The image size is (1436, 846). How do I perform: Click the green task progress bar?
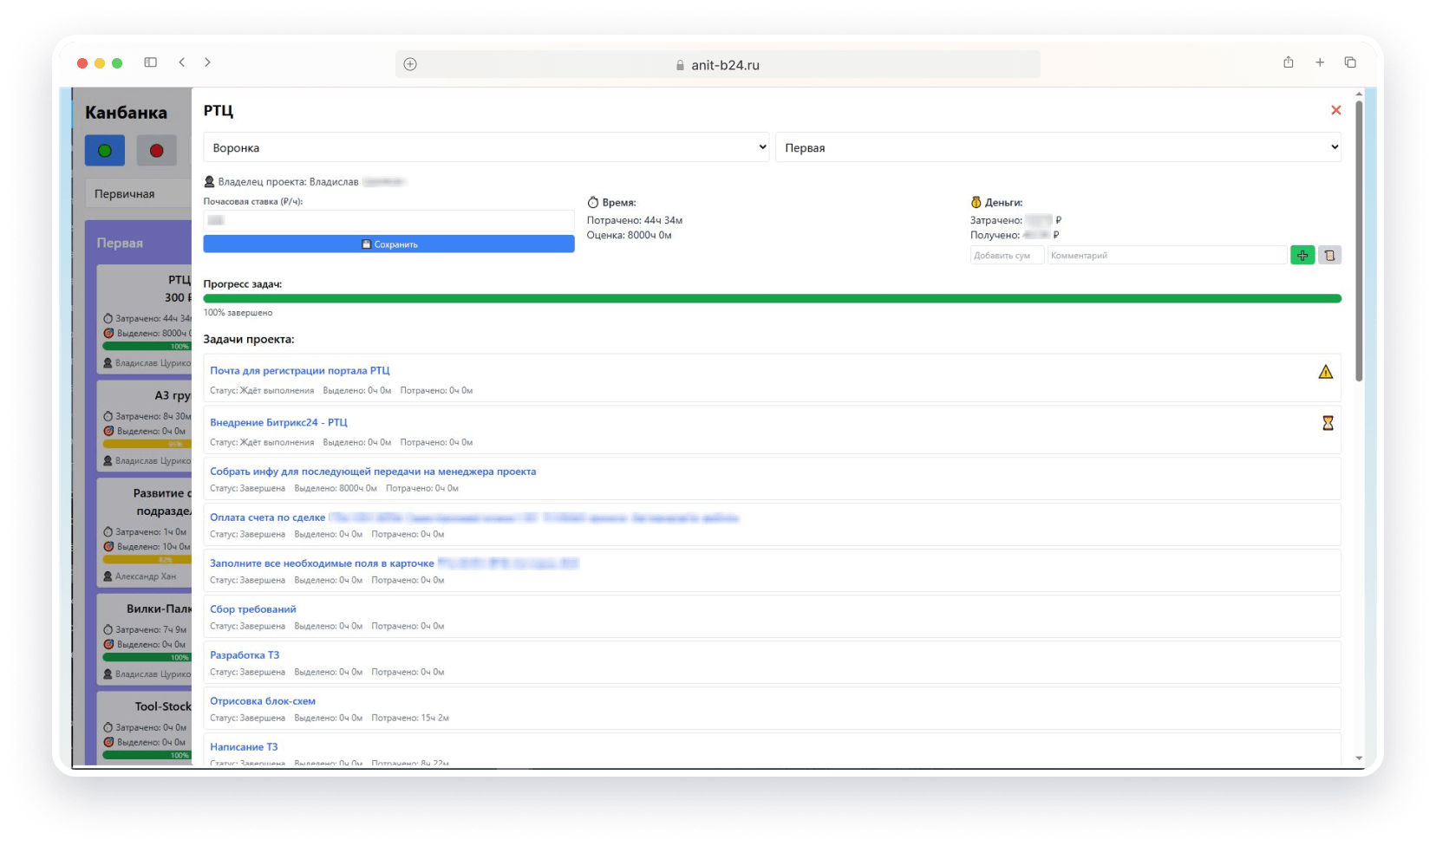[772, 298]
